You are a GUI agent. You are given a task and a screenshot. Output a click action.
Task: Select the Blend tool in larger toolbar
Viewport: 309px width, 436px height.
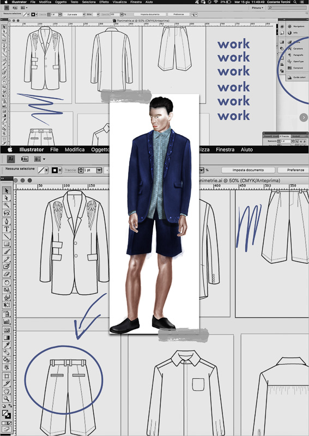(x=7, y=353)
